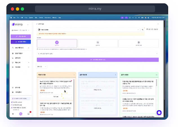This screenshot has width=178, height=127.
Task: Click the key icon button with orange dot
Action: 143,30
